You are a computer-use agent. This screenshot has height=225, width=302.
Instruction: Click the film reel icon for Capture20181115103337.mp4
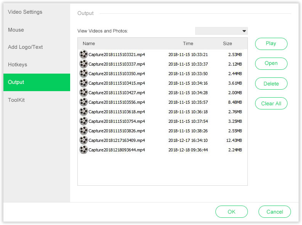[x=84, y=64]
